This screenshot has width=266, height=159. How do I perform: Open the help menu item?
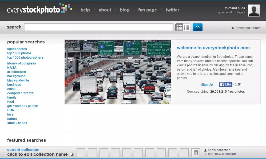pyautogui.click(x=85, y=10)
